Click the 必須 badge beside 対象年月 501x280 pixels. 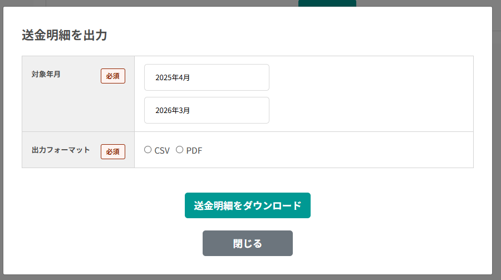(x=113, y=76)
